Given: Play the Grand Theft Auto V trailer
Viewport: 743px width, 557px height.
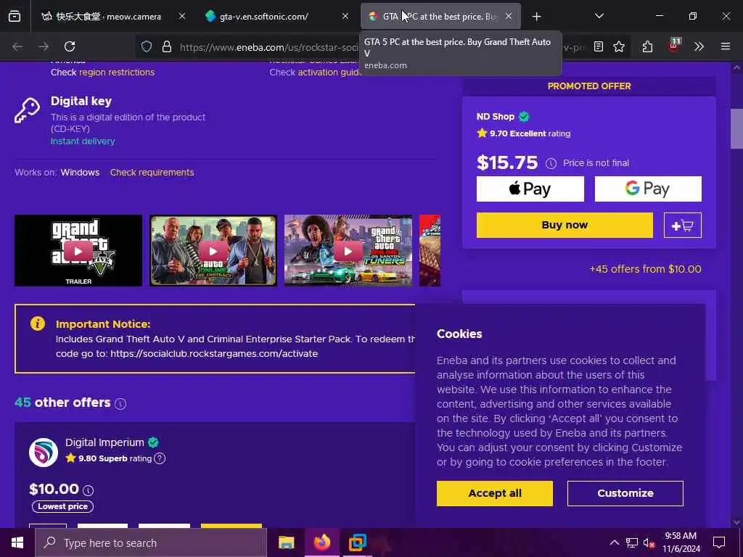Looking at the screenshot, I should (x=78, y=250).
